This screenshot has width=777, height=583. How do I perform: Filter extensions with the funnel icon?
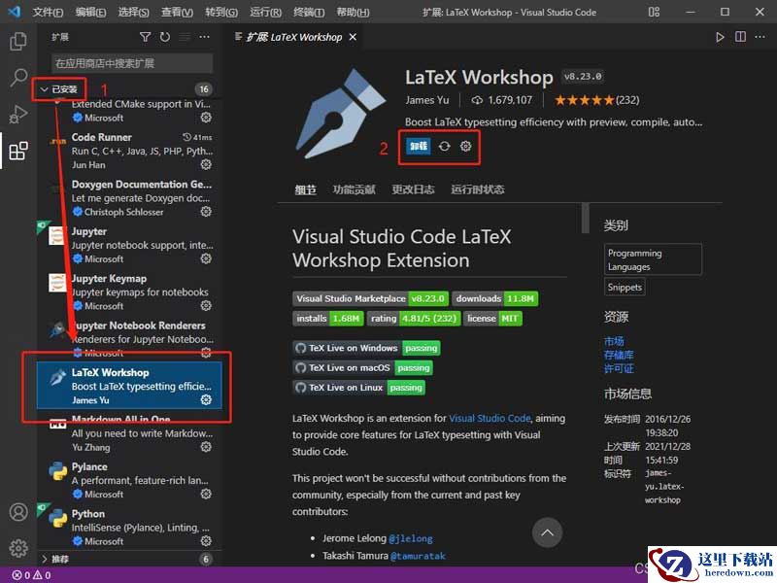145,37
